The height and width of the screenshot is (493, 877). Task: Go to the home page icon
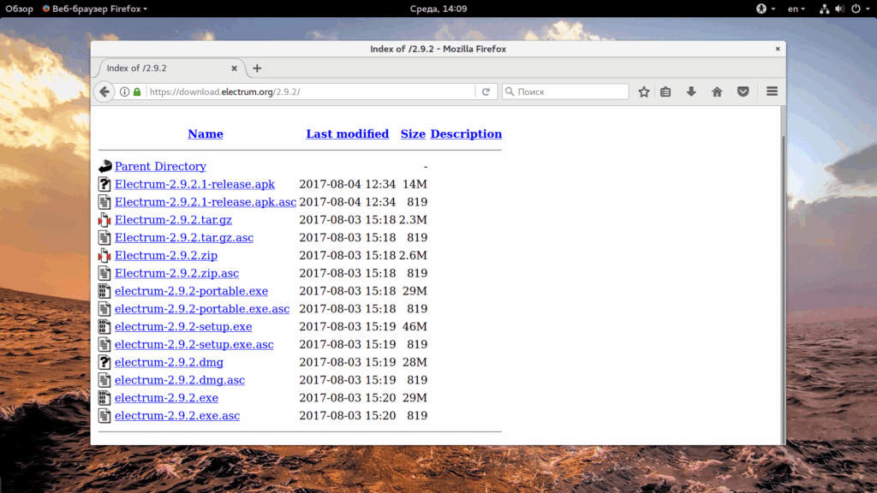[717, 92]
